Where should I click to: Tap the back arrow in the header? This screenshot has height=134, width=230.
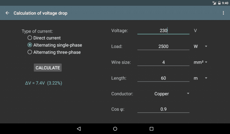pyautogui.click(x=7, y=13)
